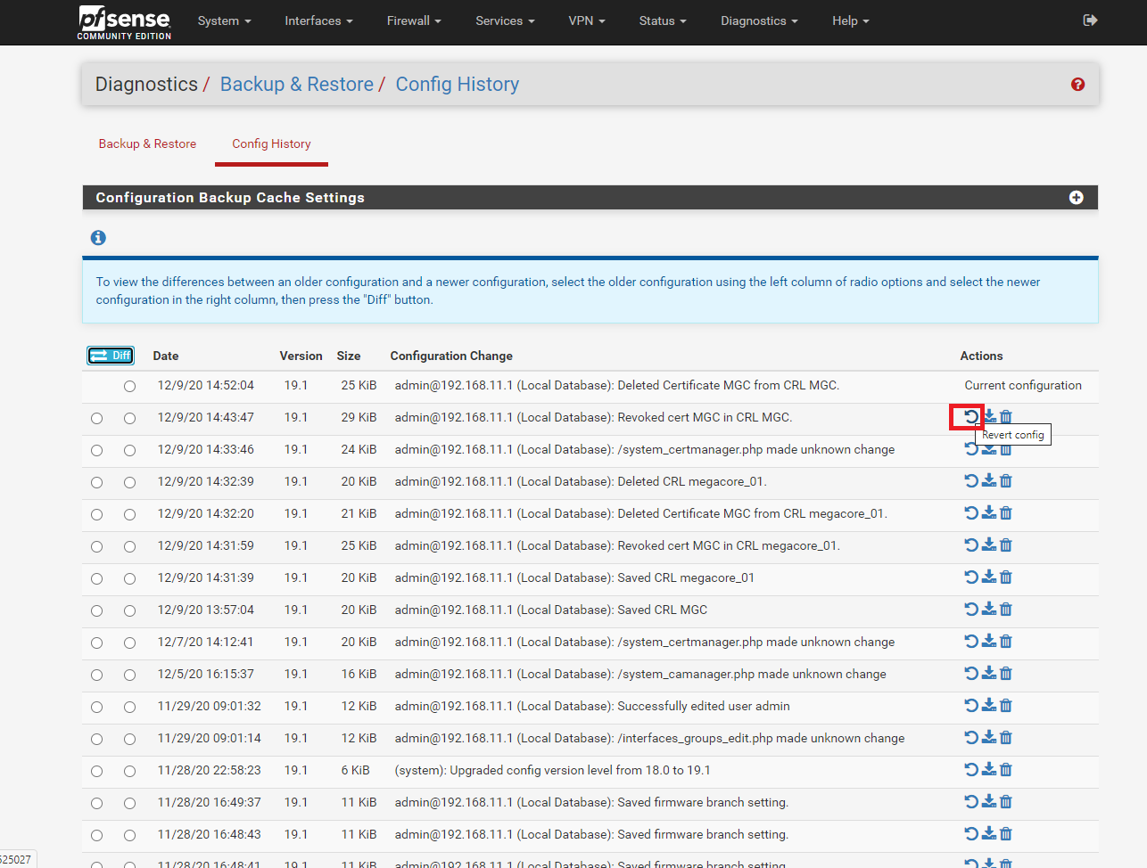Download config from 12/7/20 14:12:41
Image resolution: width=1147 pixels, height=868 pixels.
click(x=989, y=641)
